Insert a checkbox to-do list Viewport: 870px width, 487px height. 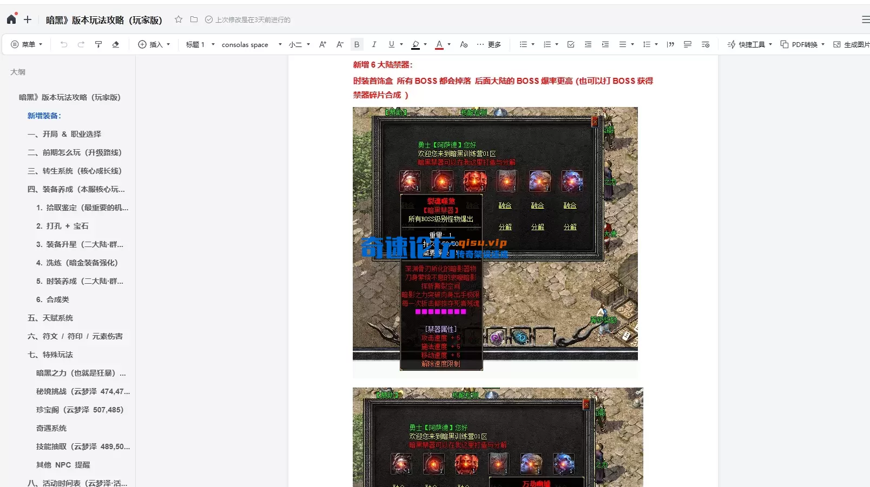coord(571,44)
